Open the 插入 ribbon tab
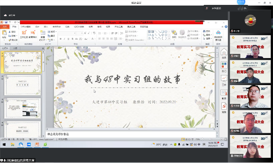273x163 pixels. (x=46, y=27)
